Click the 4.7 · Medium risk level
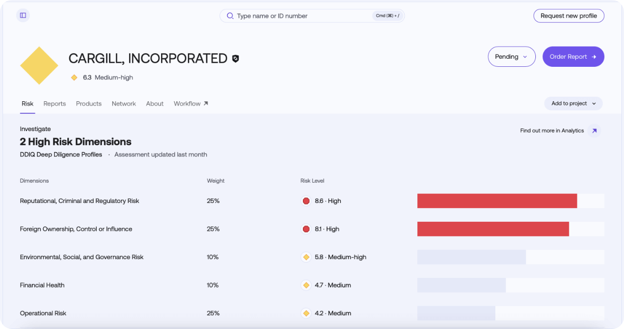624x329 pixels. (333, 285)
